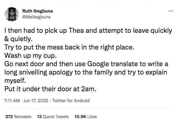The image size is (176, 124).
Task: Click the line "Put it under their door at 2am."
Action: coord(50,89)
